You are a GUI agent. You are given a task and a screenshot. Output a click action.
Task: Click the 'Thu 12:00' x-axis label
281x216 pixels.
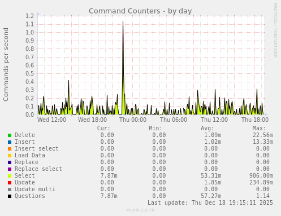point(214,120)
